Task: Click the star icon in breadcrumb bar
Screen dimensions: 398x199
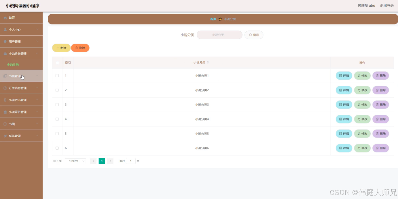Action: pos(220,19)
